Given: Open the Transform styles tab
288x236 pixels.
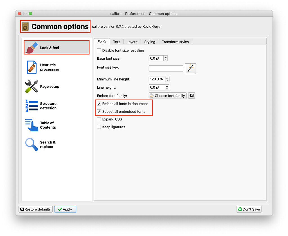Looking at the screenshot, I should click(x=175, y=42).
